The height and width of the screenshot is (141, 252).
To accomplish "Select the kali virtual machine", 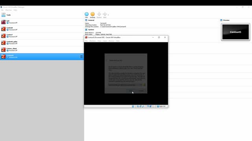I will tap(42, 22).
